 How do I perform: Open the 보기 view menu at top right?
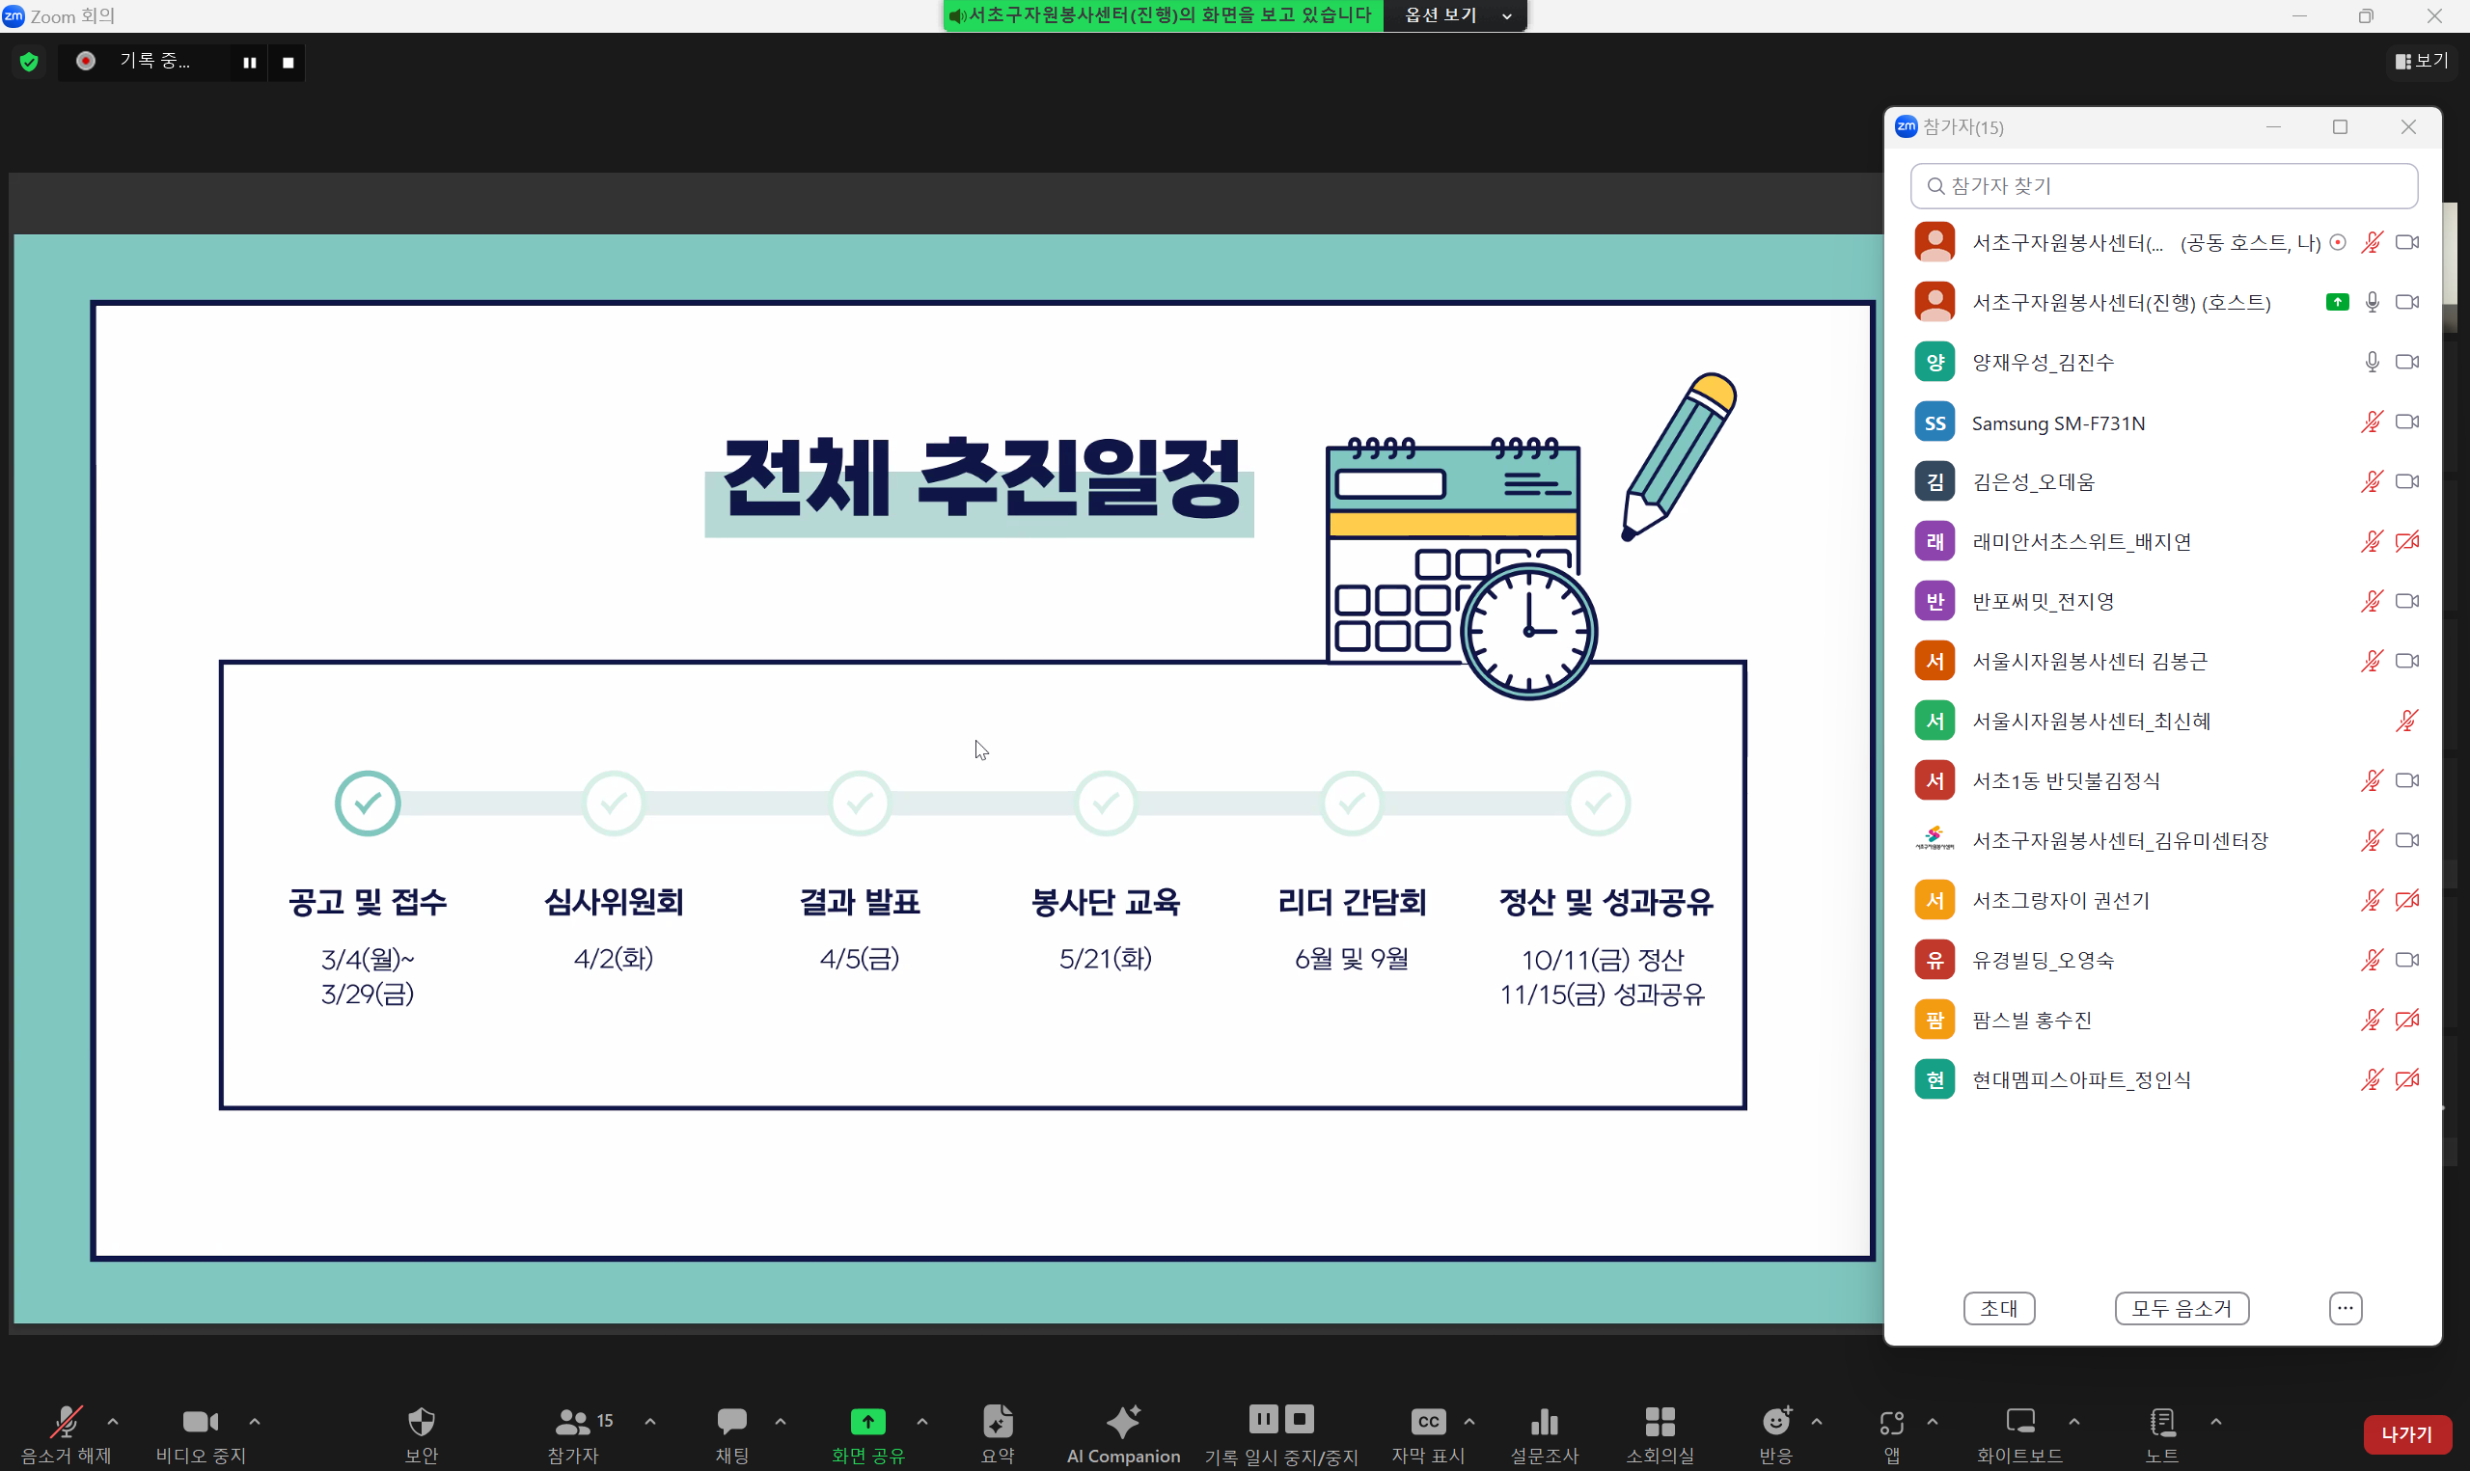(x=2422, y=62)
